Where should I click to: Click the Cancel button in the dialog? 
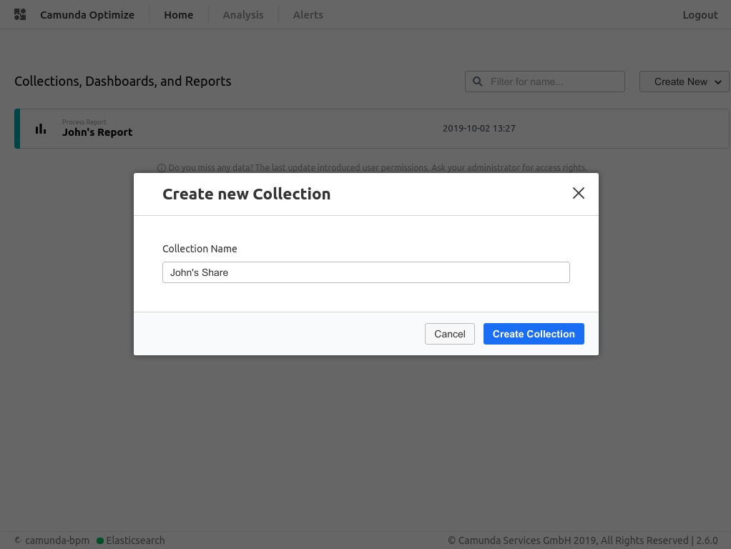[x=449, y=333]
